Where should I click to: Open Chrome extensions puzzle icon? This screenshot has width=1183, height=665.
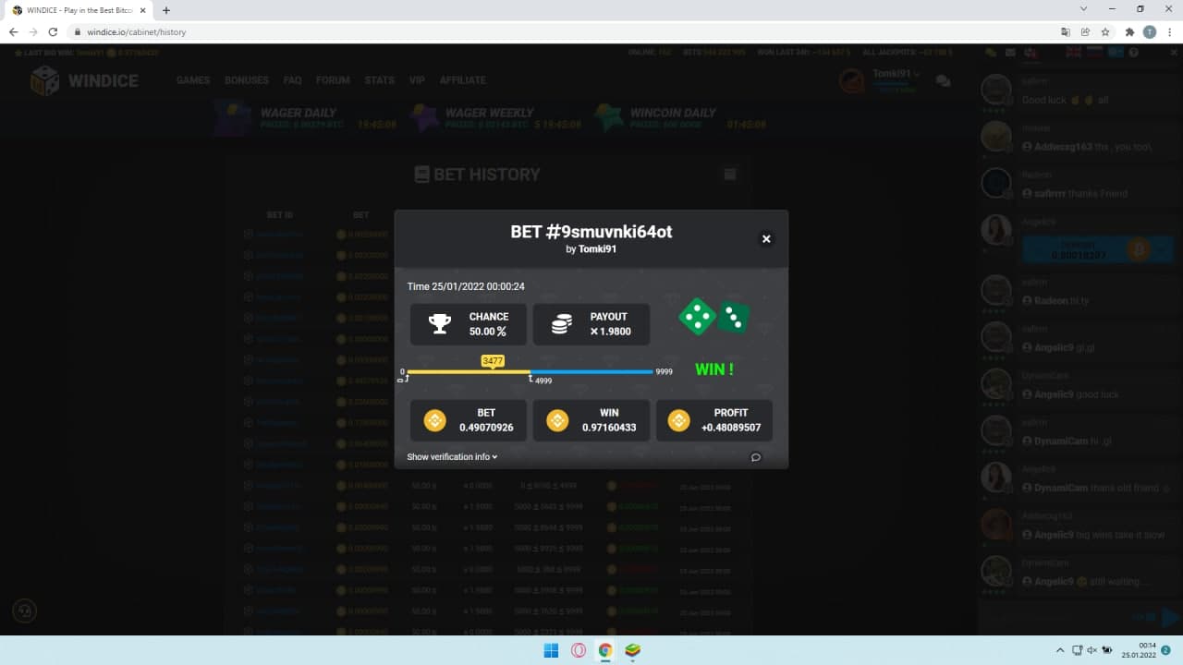click(x=1129, y=31)
